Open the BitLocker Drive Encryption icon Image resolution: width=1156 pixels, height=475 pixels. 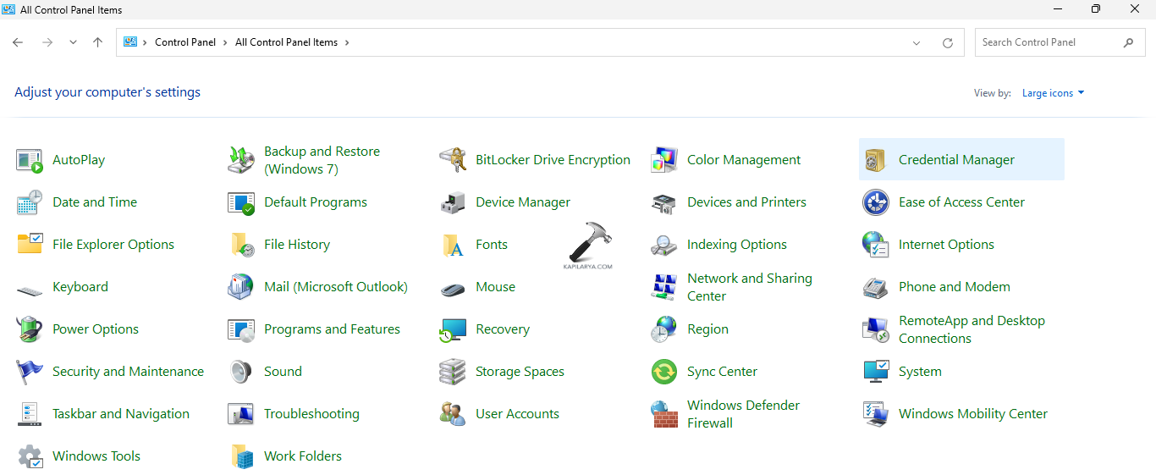(453, 160)
